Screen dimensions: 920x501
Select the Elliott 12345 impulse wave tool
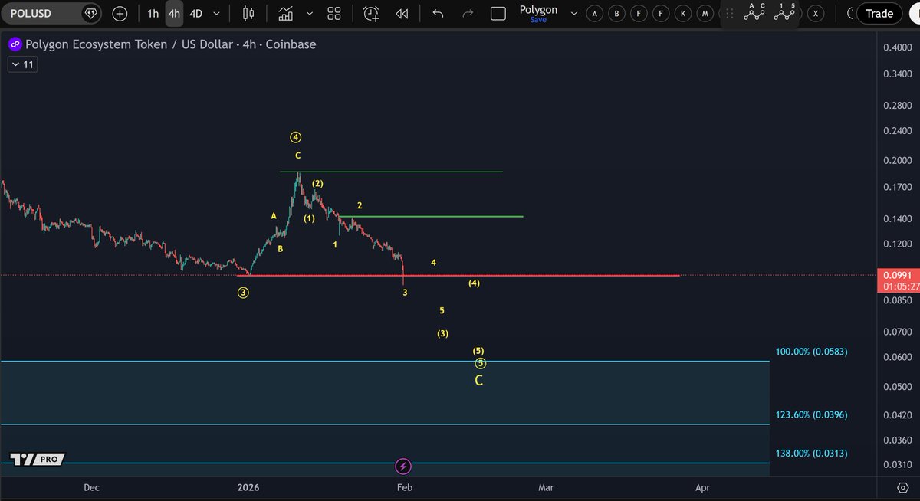(x=784, y=13)
